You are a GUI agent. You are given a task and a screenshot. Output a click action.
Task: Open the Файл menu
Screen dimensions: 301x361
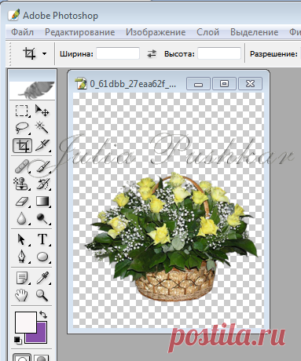22,32
